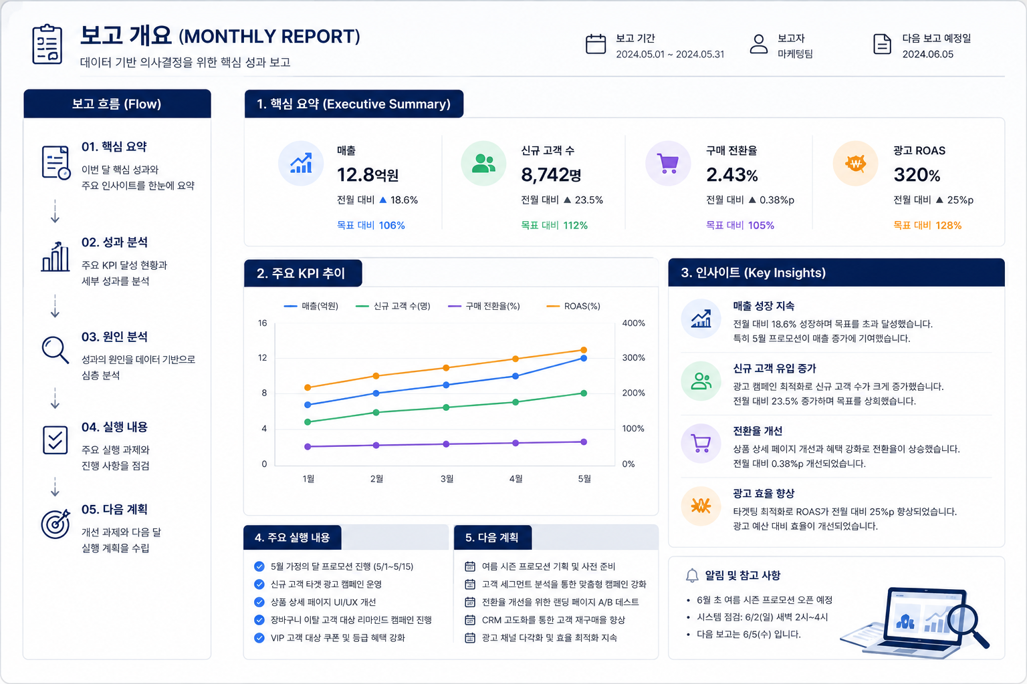The image size is (1027, 684).
Task: Click the person icon next to 보고자
Action: pos(759,44)
